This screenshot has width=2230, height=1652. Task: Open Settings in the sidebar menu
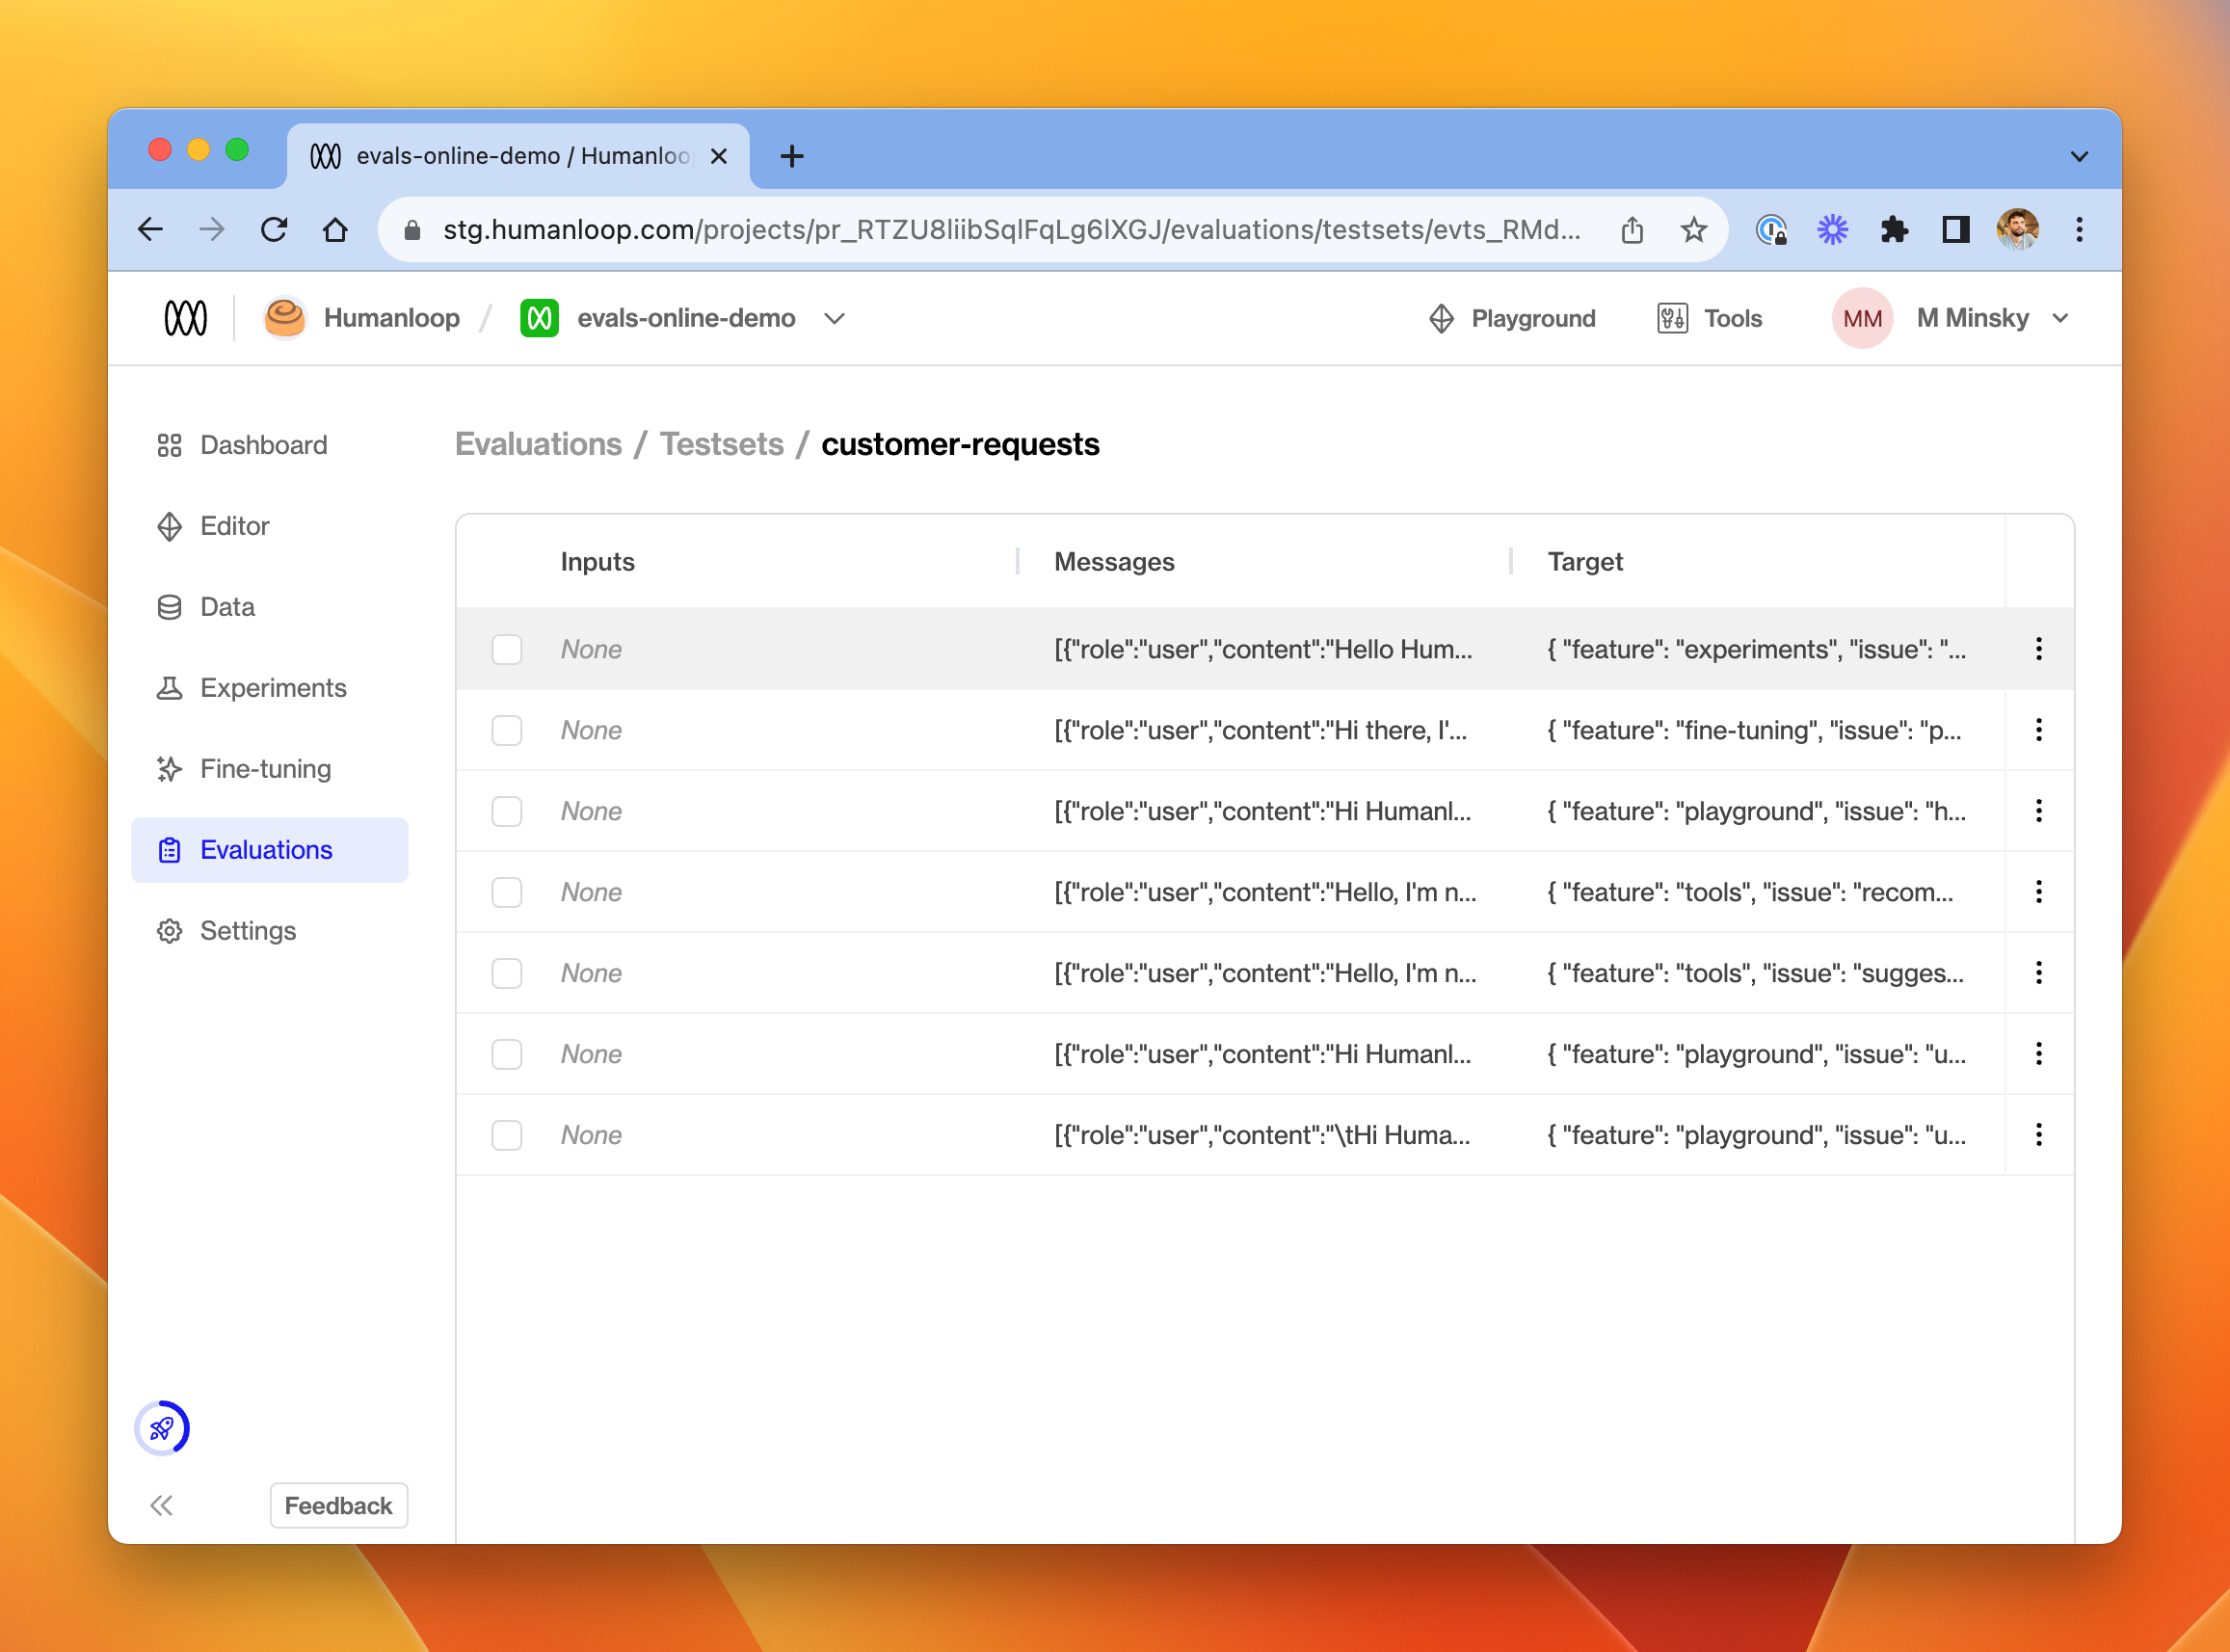tap(247, 931)
